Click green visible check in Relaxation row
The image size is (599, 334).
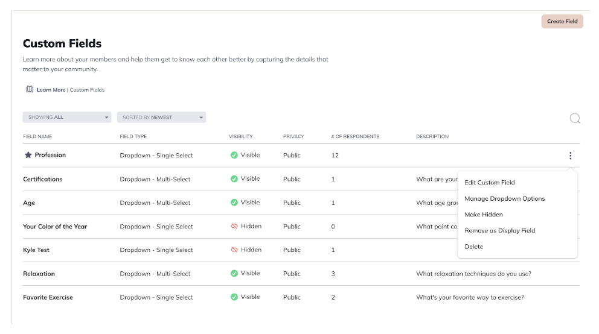(234, 274)
